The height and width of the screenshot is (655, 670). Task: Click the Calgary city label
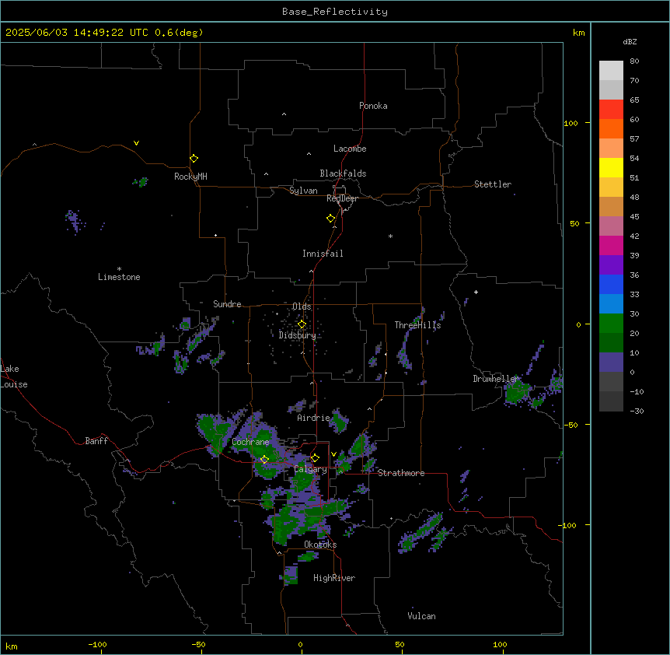click(310, 469)
